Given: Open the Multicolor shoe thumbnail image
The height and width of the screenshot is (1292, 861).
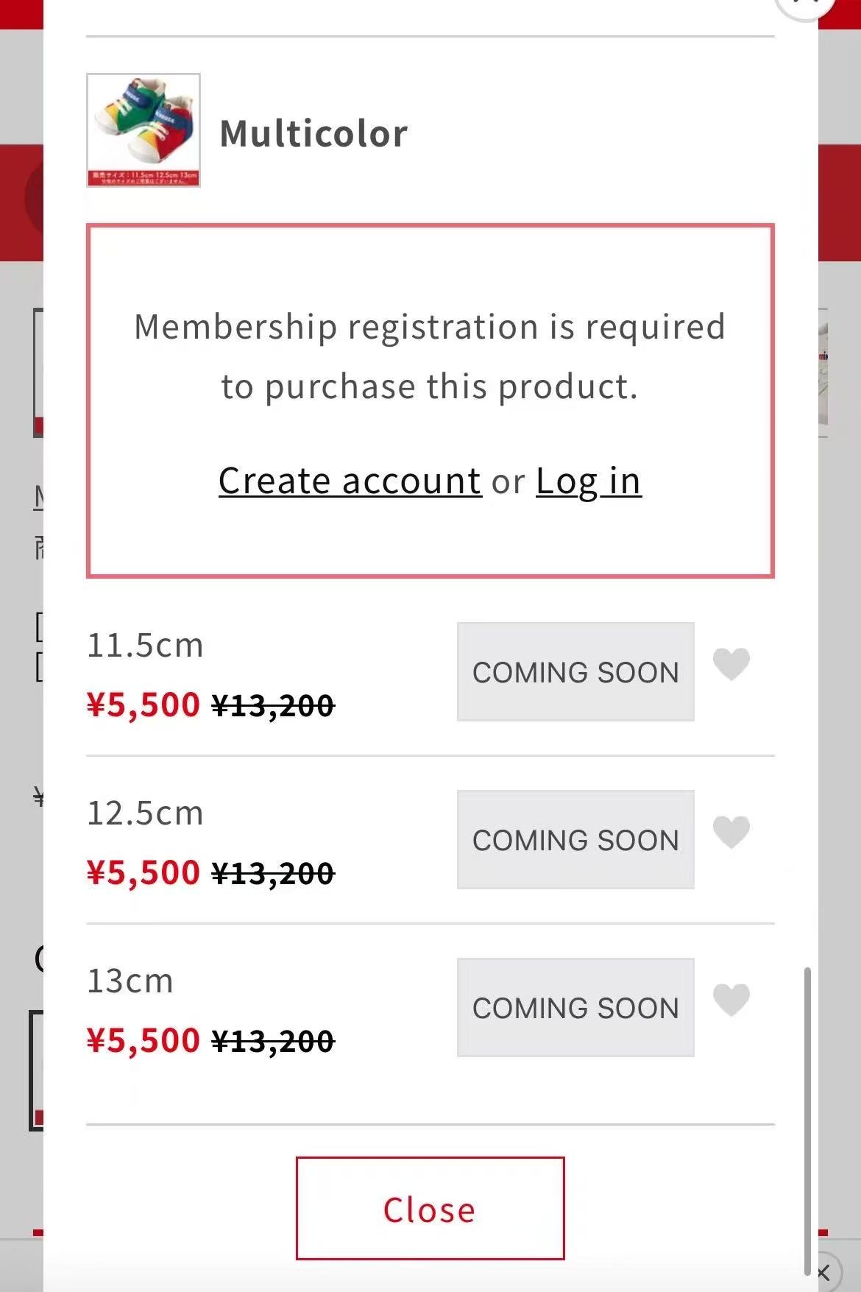Looking at the screenshot, I should (143, 130).
